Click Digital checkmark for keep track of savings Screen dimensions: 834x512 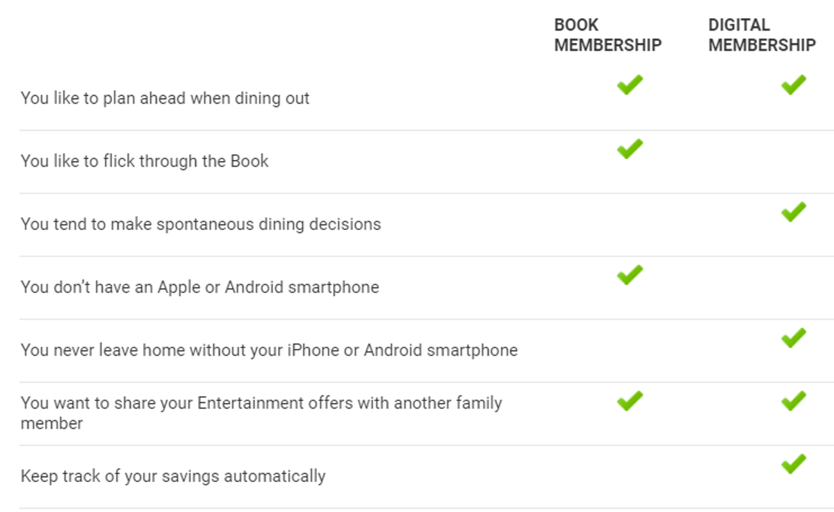coord(793,464)
